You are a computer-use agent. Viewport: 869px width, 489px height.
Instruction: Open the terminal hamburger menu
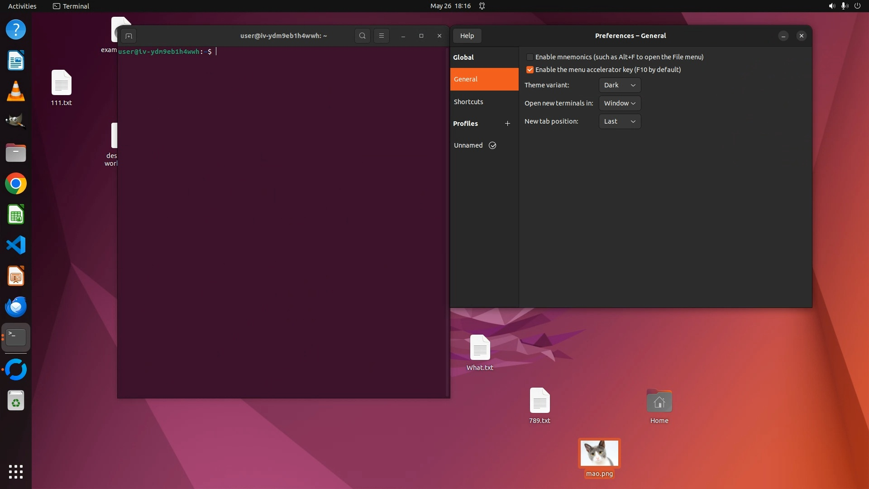(381, 36)
